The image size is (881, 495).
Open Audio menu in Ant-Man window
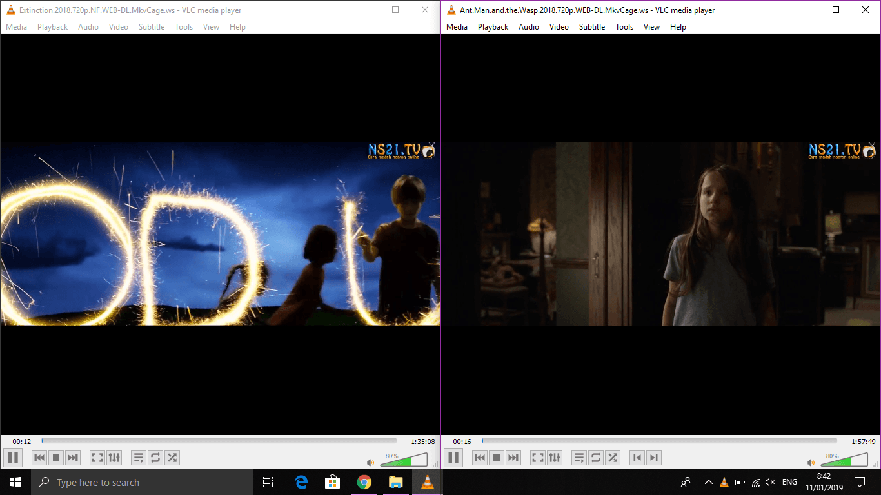point(529,27)
